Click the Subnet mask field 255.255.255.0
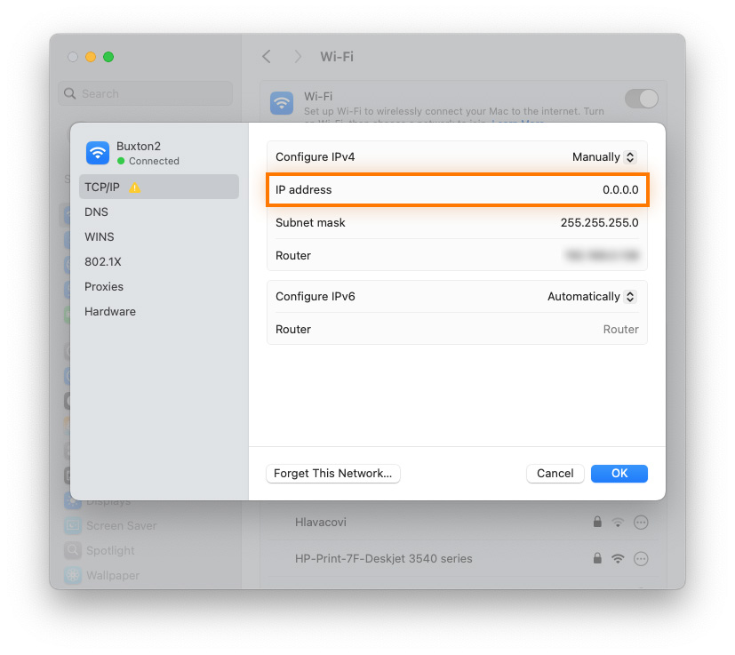 pos(457,222)
